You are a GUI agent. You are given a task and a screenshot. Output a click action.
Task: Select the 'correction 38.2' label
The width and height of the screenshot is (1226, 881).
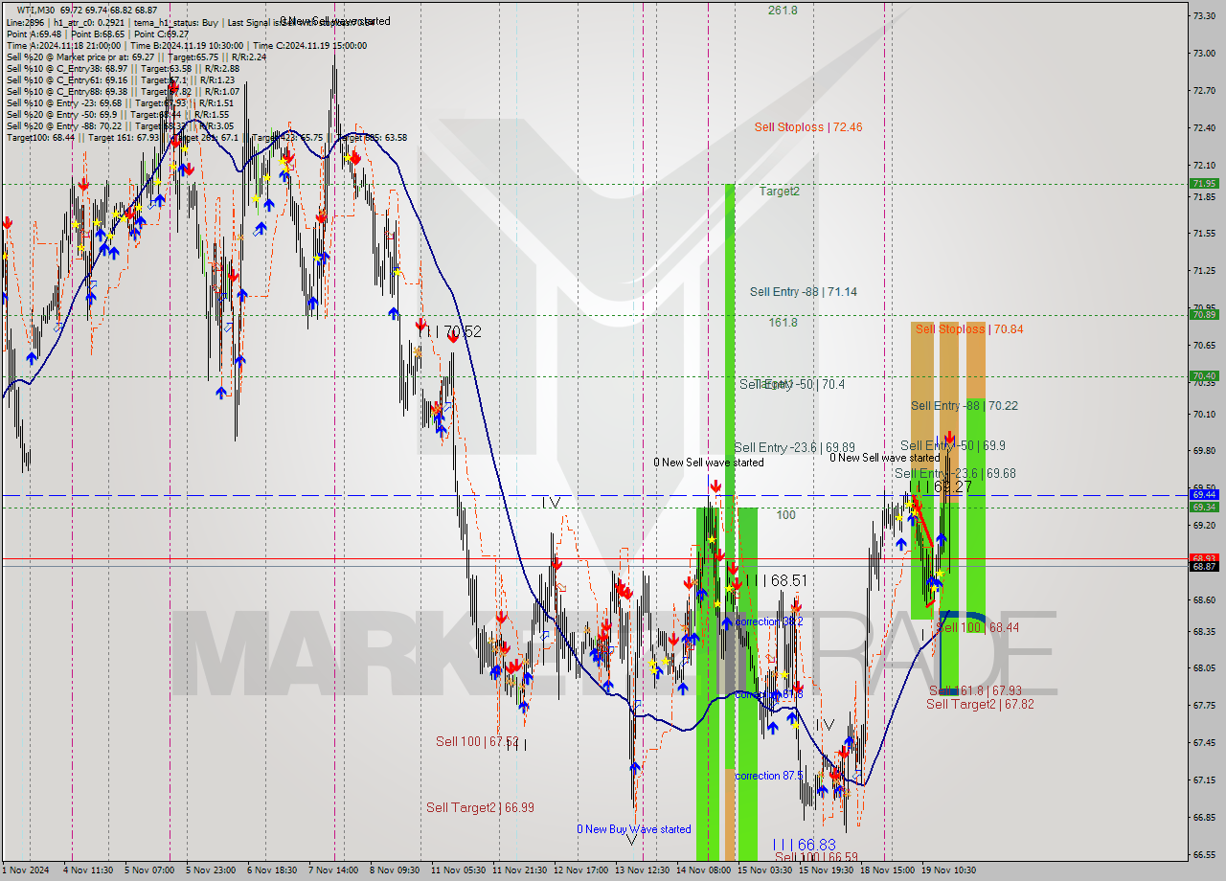pos(769,621)
